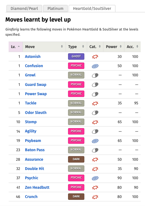Click physical category icon for Assurance
Screen dimensions: 145x206
click(x=95, y=160)
